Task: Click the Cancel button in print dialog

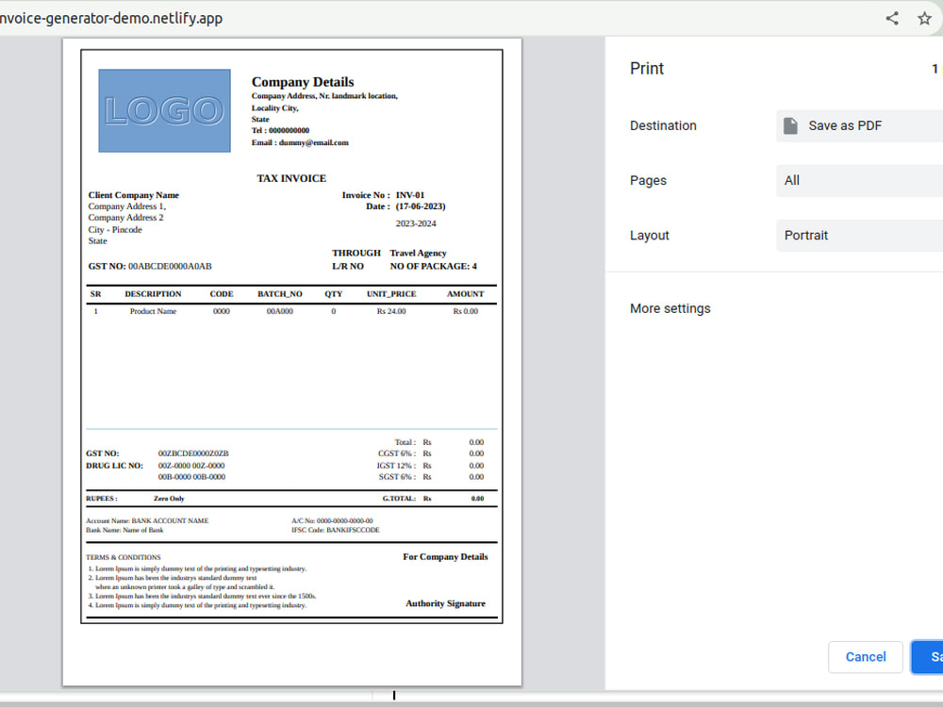Action: (x=865, y=656)
